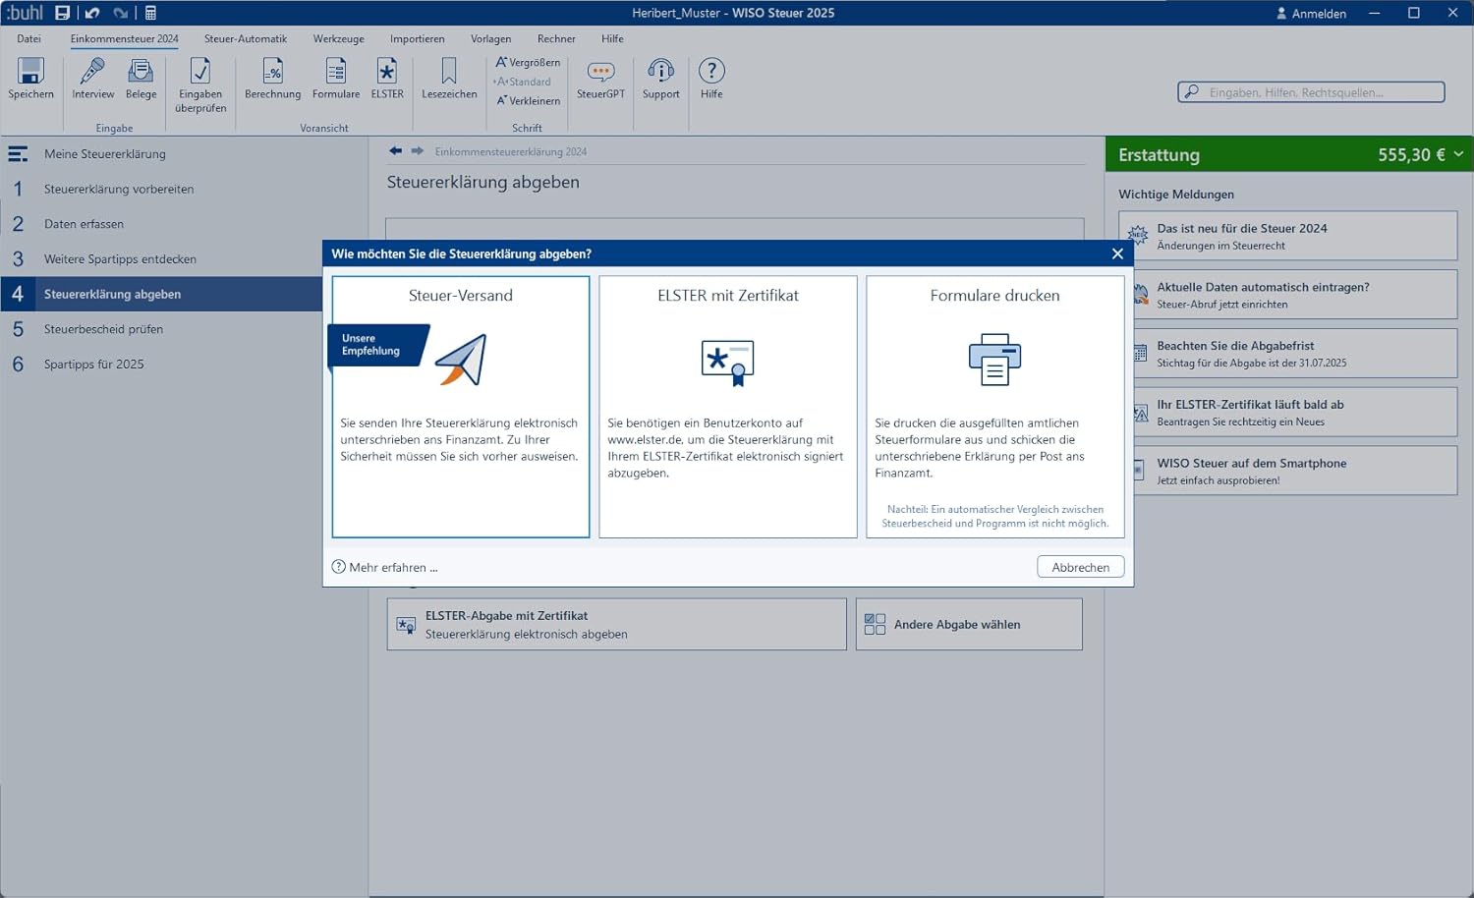The image size is (1474, 898).
Task: Click the Mehr erfahren help link
Action: (385, 567)
